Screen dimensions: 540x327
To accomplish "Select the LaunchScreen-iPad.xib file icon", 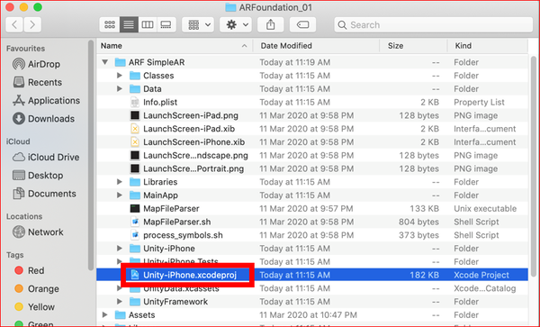I will pyautogui.click(x=135, y=129).
